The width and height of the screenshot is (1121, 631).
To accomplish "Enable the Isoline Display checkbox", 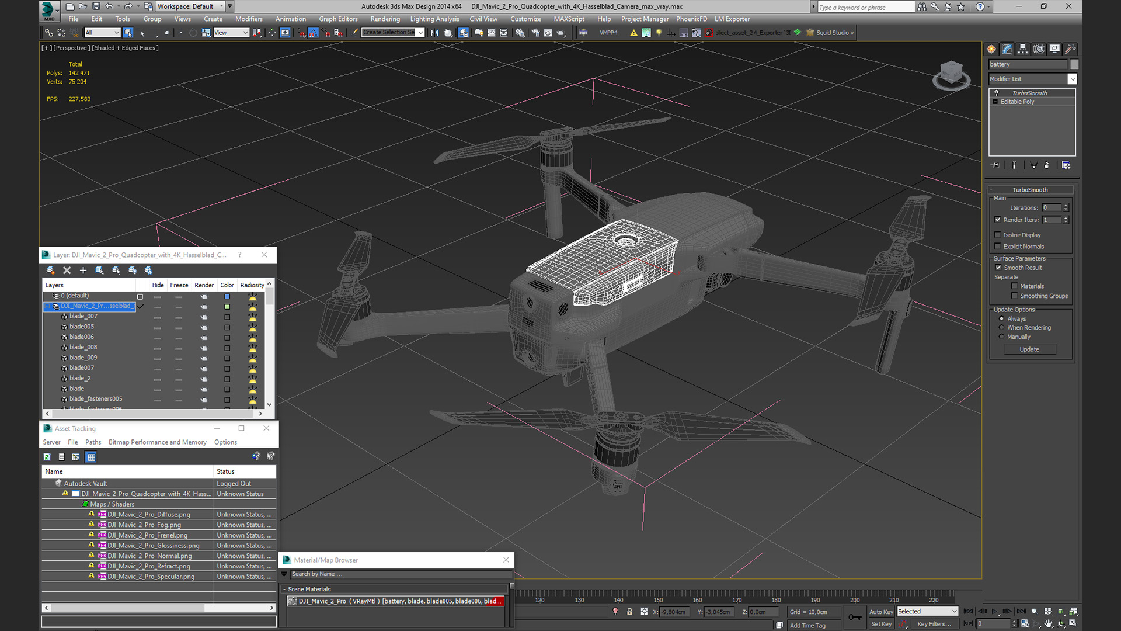I will (998, 235).
